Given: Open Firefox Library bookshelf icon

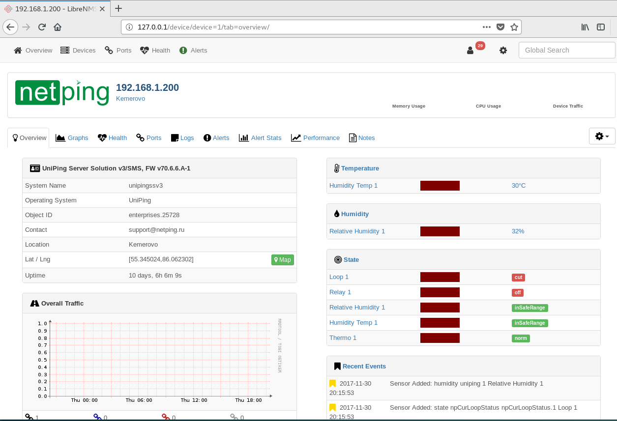Looking at the screenshot, I should pos(585,27).
